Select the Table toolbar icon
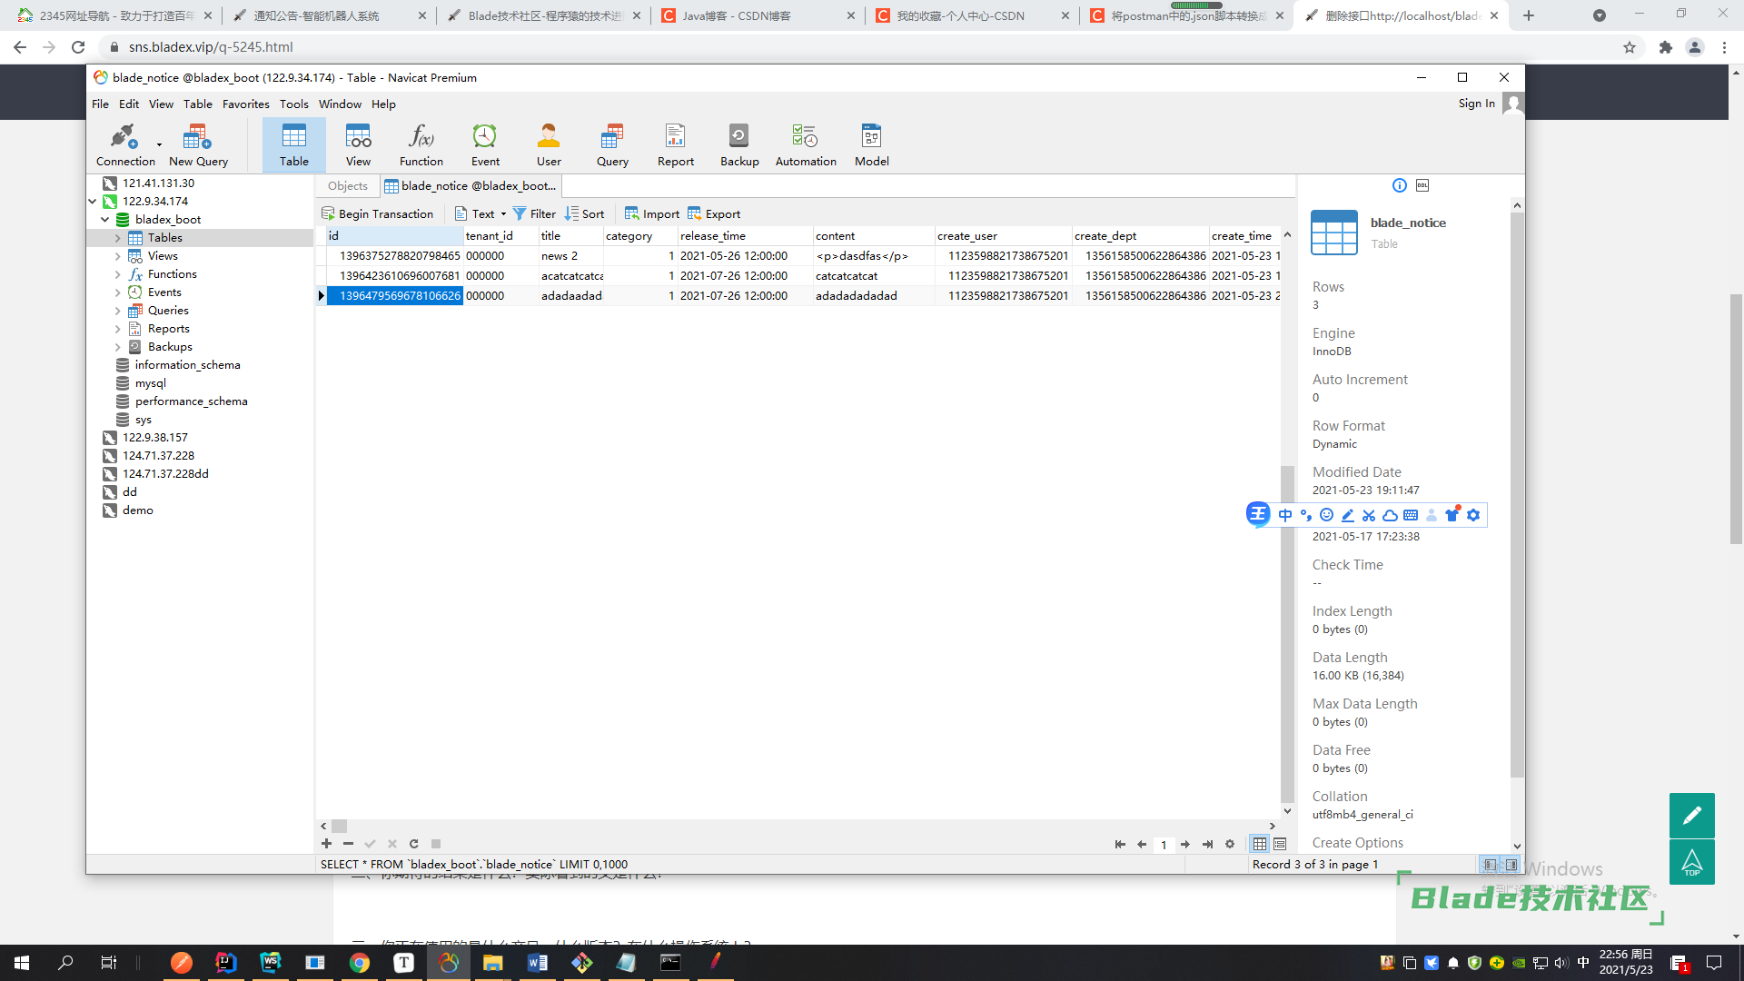 coord(293,145)
